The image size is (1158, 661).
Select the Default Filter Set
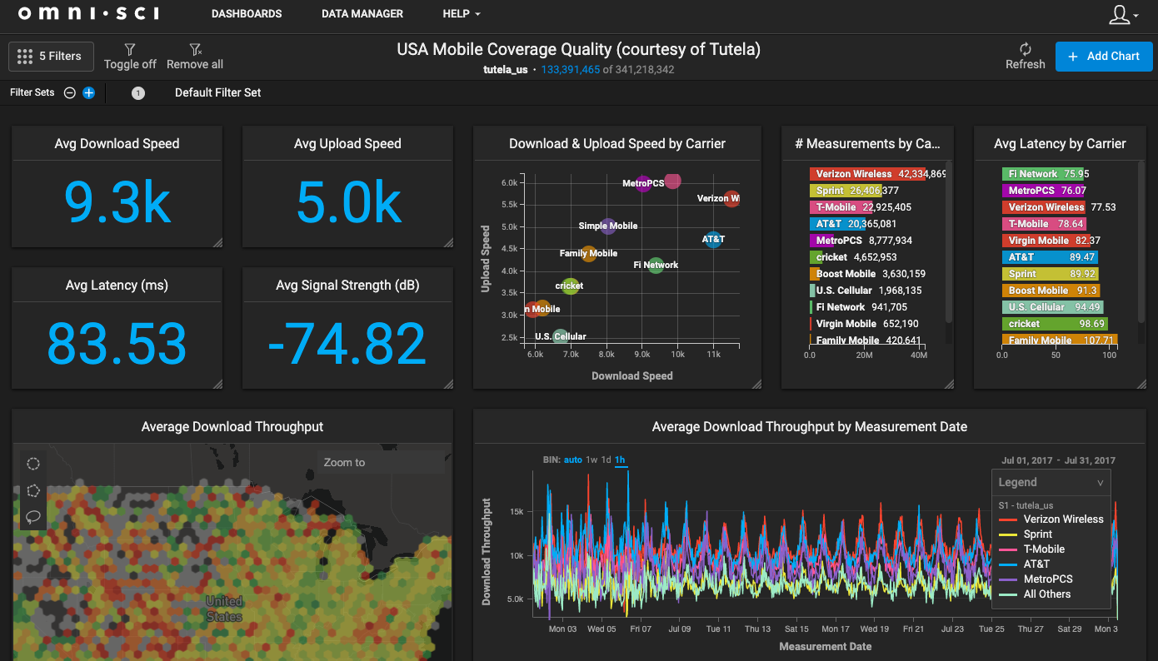tap(217, 92)
